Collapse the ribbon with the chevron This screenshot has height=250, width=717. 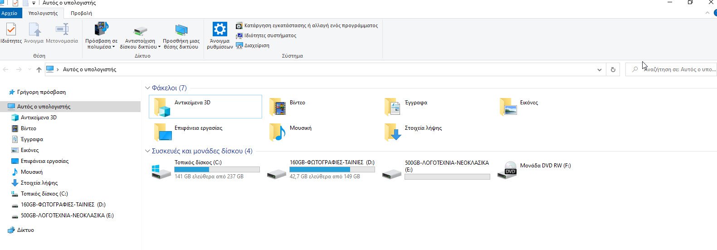coord(707,13)
